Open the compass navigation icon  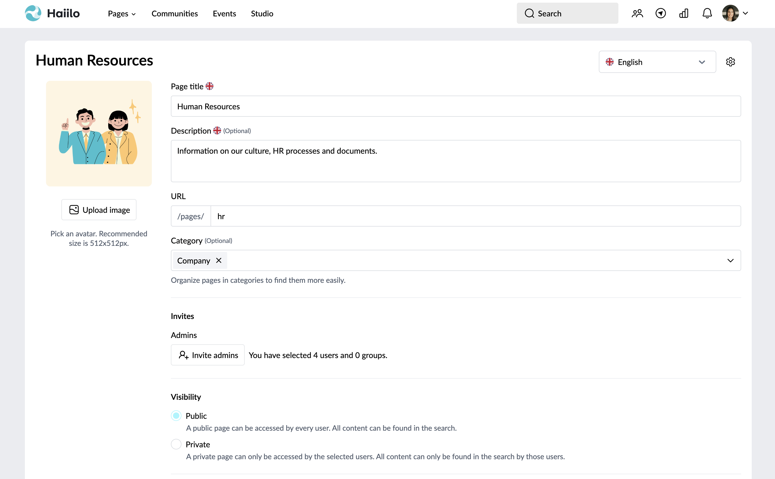[x=660, y=13]
